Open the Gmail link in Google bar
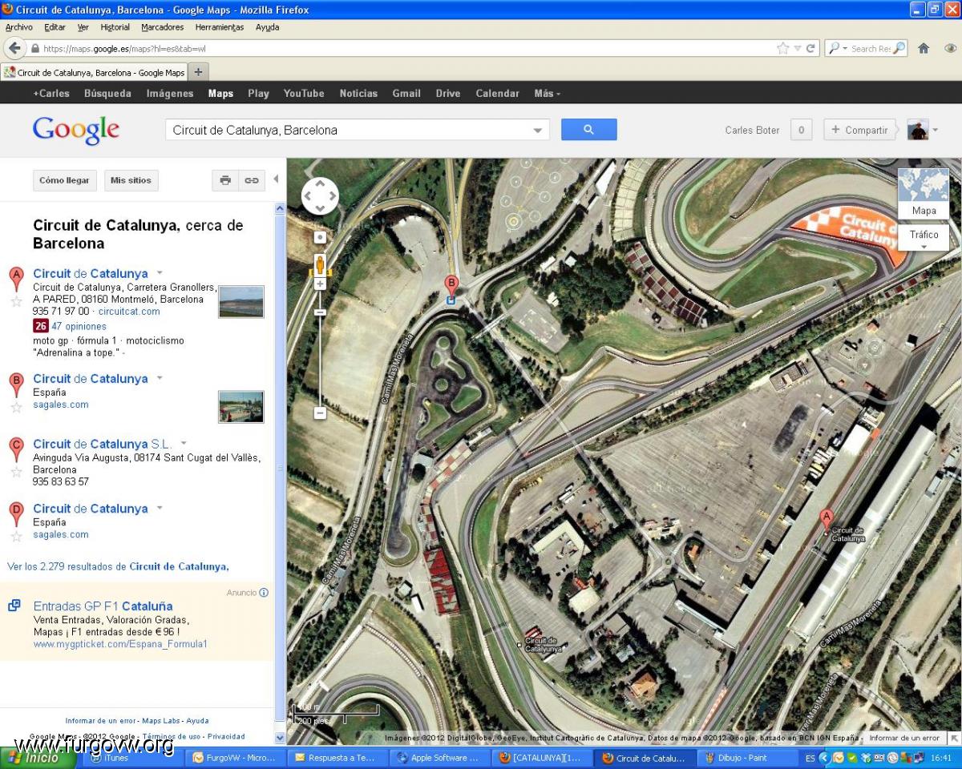This screenshot has width=962, height=769. (406, 94)
